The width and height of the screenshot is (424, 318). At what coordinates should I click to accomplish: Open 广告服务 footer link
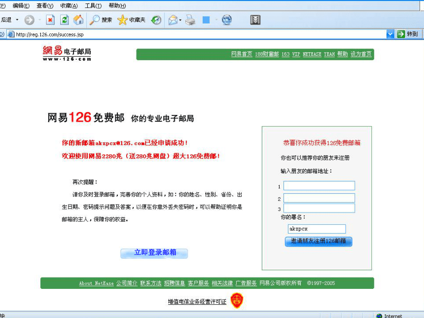click(x=246, y=283)
